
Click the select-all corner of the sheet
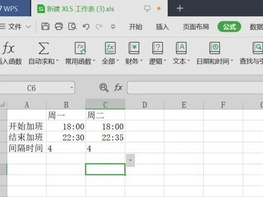3,105
